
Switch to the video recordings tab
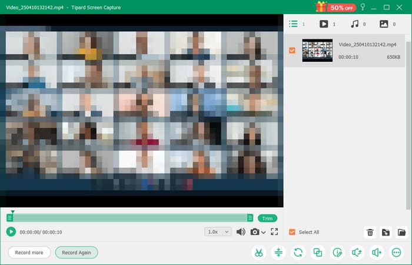coord(324,24)
